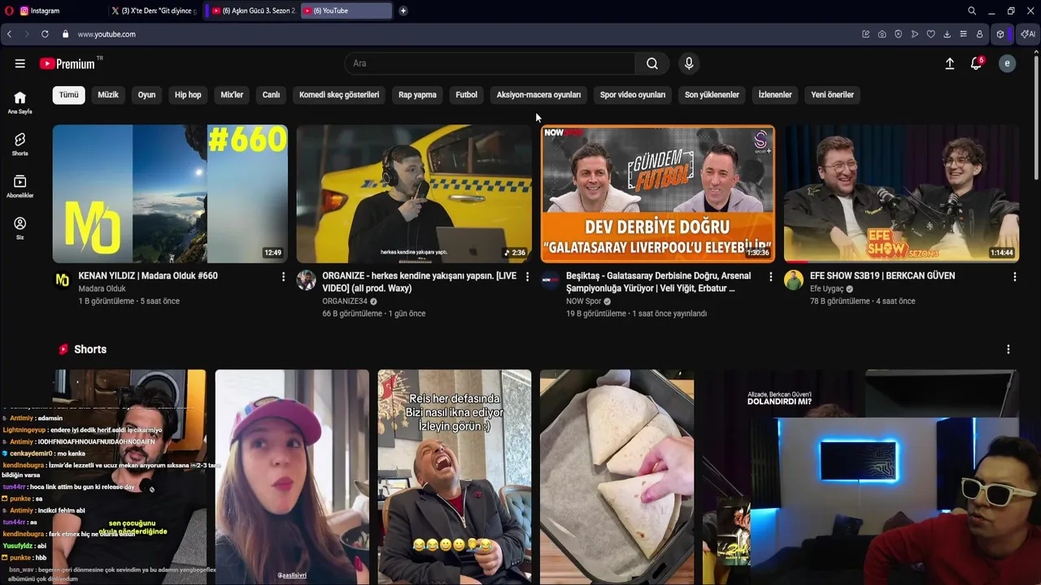Image resolution: width=1041 pixels, height=585 pixels.
Task: Open Efe Uygaç channel name link
Action: coord(827,288)
